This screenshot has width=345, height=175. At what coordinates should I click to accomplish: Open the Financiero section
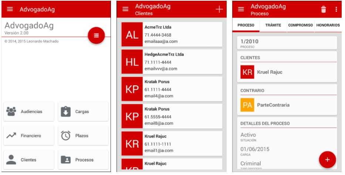click(x=29, y=136)
